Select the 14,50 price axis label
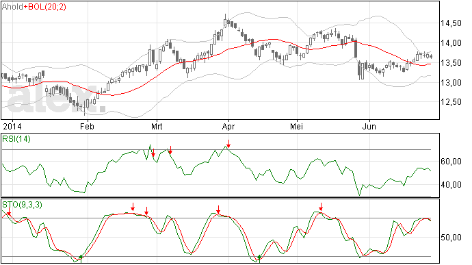Screen dimensions: 472x265 coord(451,23)
